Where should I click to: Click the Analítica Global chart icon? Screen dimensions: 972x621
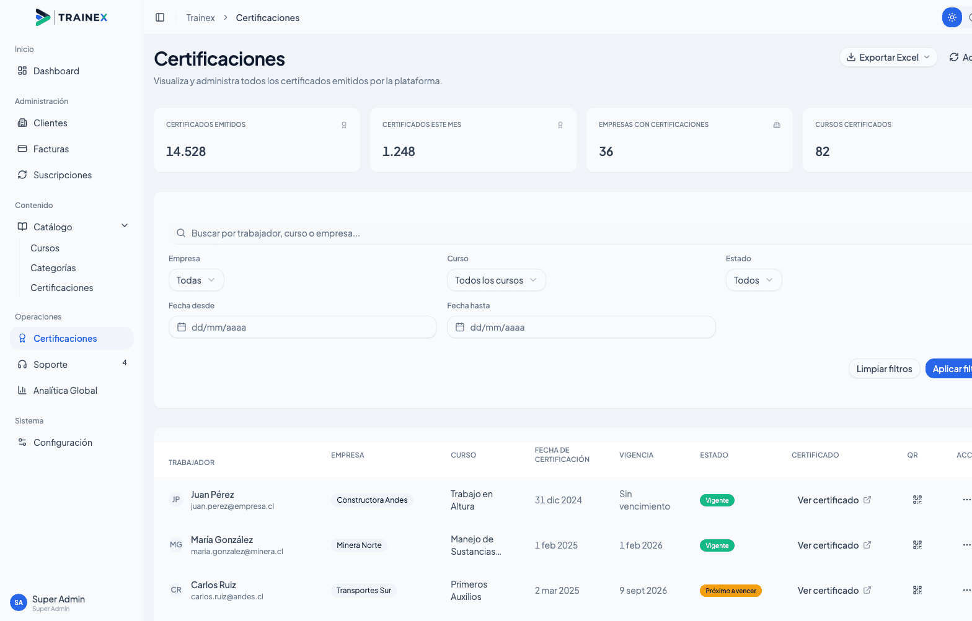[22, 390]
